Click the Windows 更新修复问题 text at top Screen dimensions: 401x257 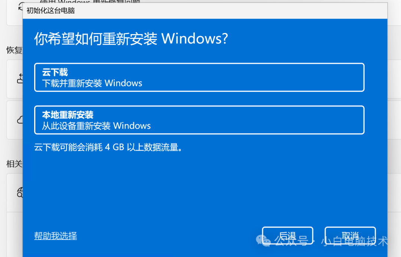(89, 1)
